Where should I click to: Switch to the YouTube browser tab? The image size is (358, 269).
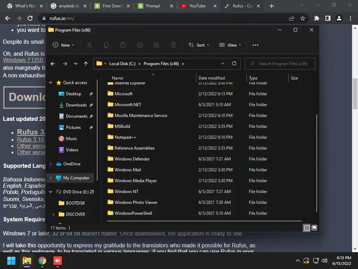(199, 6)
